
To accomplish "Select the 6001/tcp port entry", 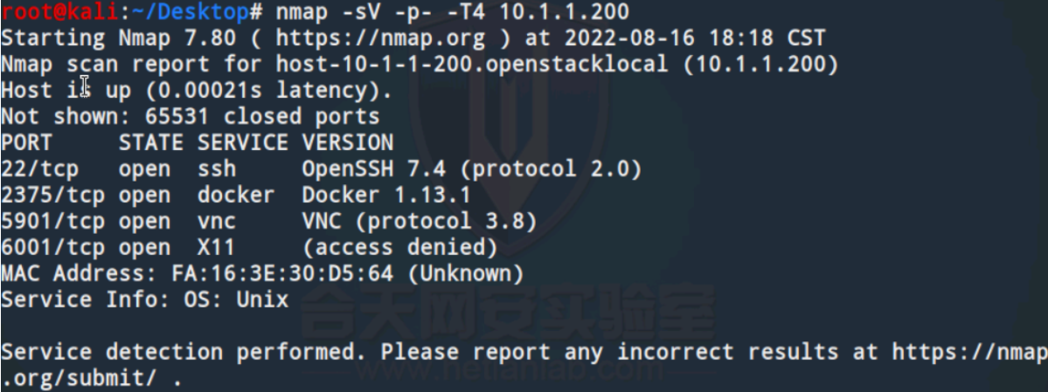I will coord(52,247).
